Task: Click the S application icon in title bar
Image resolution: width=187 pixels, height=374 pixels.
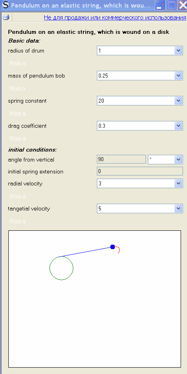Action: pos(5,5)
